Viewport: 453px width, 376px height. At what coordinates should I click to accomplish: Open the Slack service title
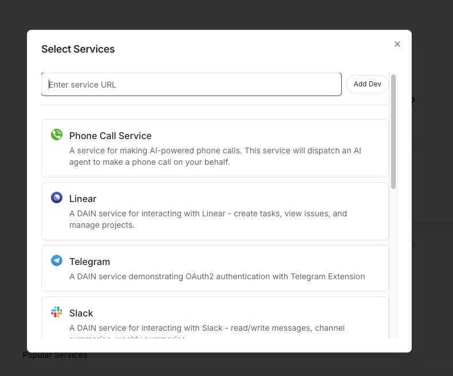tap(81, 313)
